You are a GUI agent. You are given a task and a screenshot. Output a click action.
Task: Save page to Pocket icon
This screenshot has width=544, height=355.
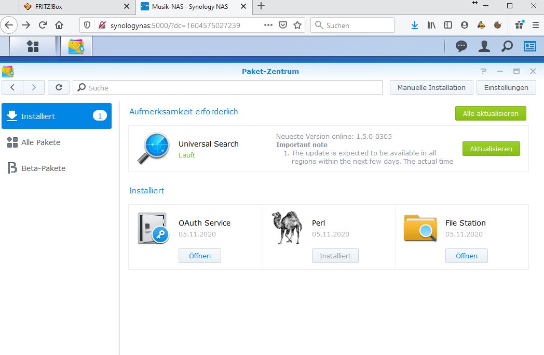tap(283, 25)
